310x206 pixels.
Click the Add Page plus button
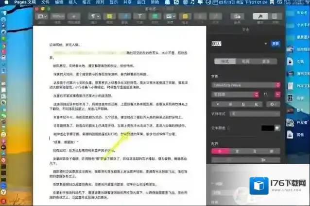[x=74, y=16]
